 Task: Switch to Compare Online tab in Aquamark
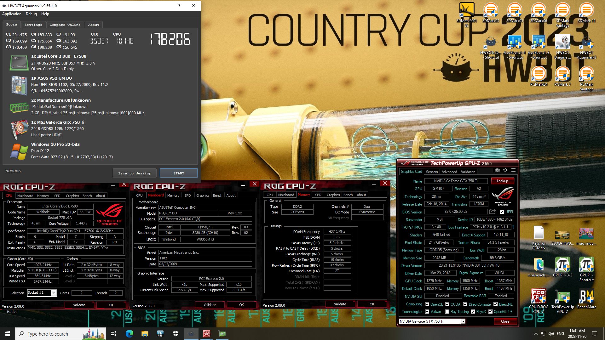coord(65,25)
